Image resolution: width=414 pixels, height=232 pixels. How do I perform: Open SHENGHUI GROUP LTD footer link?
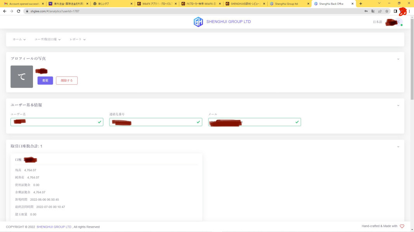[54, 227]
